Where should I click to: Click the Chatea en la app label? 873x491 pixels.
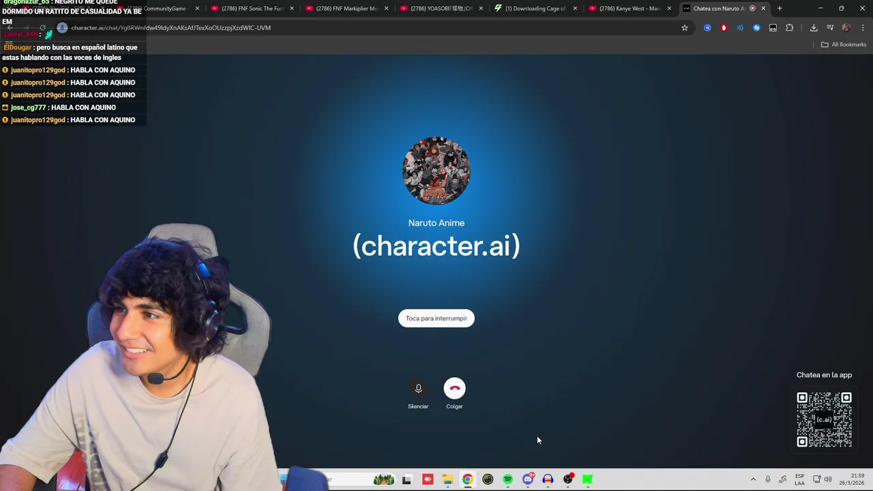(x=824, y=375)
